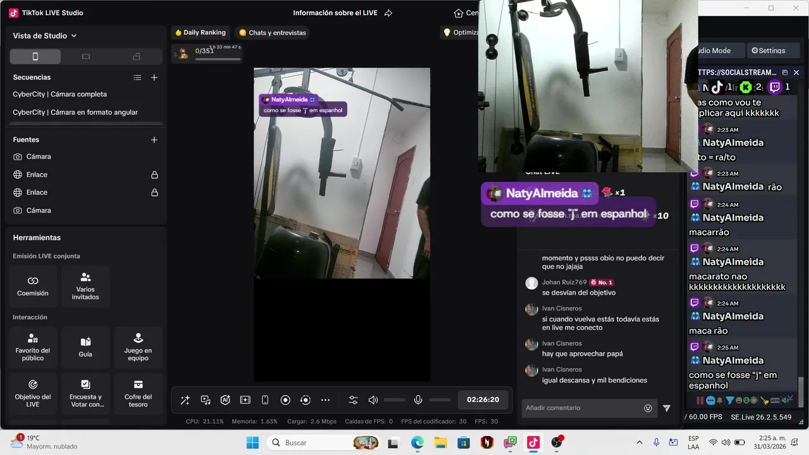Open the Secuencias list options icon
This screenshot has width=809, height=455.
click(x=137, y=78)
